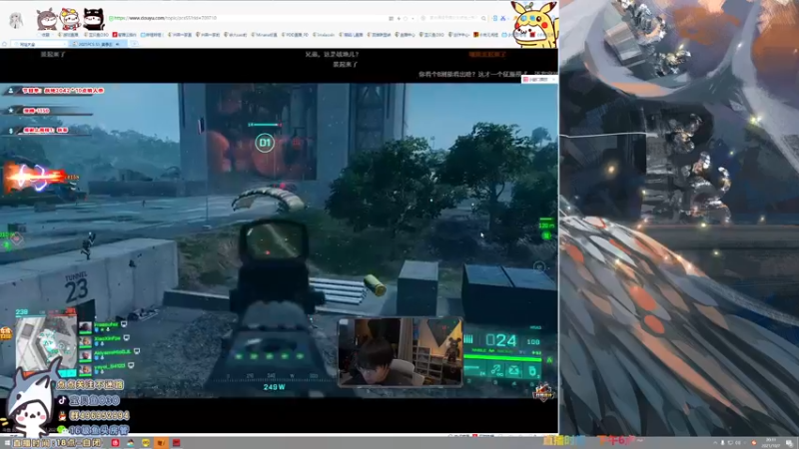The image size is (799, 449).
Task: Click the QQ penguin group icon in overlay
Action: [62, 415]
